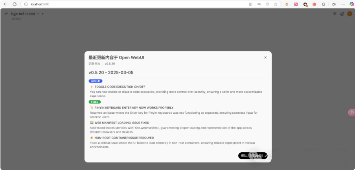Click 'PINYIN KEYBOARD ENTER KEY NOW WORKS PROPERLY'
The height and width of the screenshot is (170, 355).
point(134,108)
